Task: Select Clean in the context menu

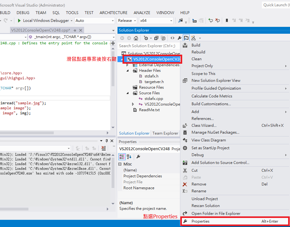Action: pos(235,59)
